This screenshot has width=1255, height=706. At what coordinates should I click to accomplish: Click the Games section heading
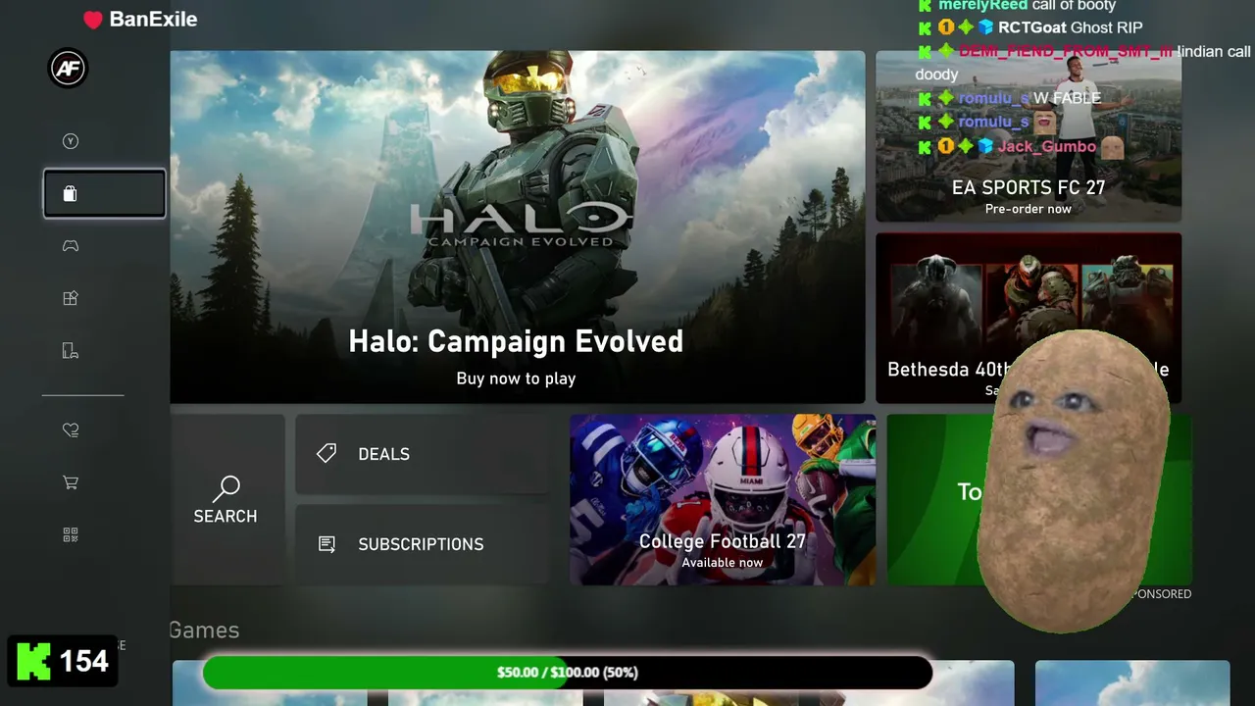click(x=204, y=630)
